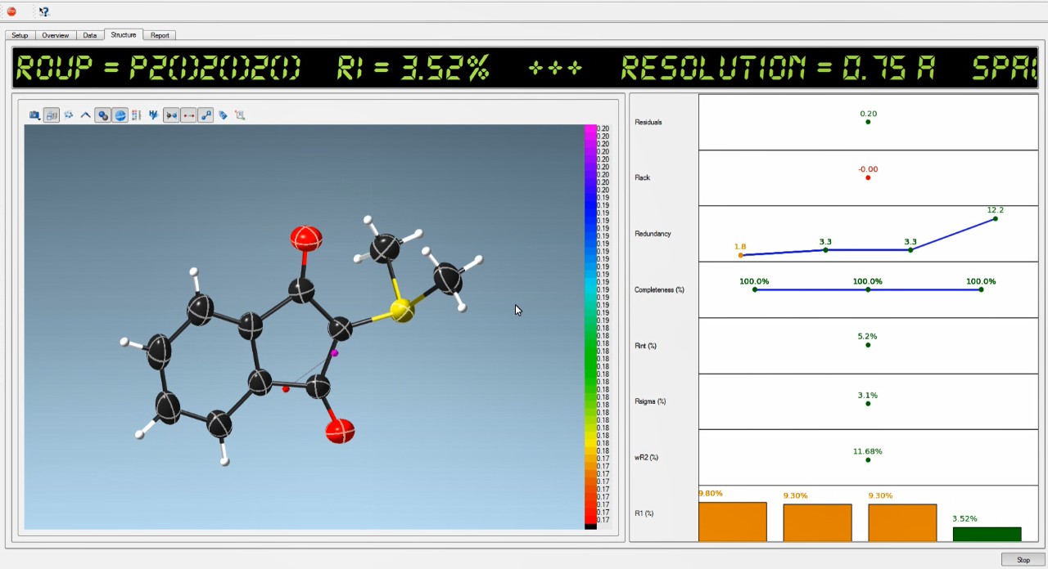Toggle ball-and-stick display mode
1048x569 pixels.
click(x=102, y=114)
